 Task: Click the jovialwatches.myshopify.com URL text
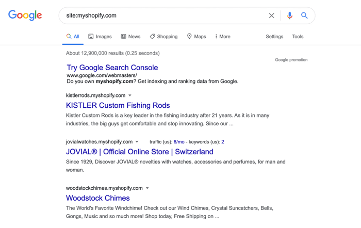pyautogui.click(x=99, y=142)
